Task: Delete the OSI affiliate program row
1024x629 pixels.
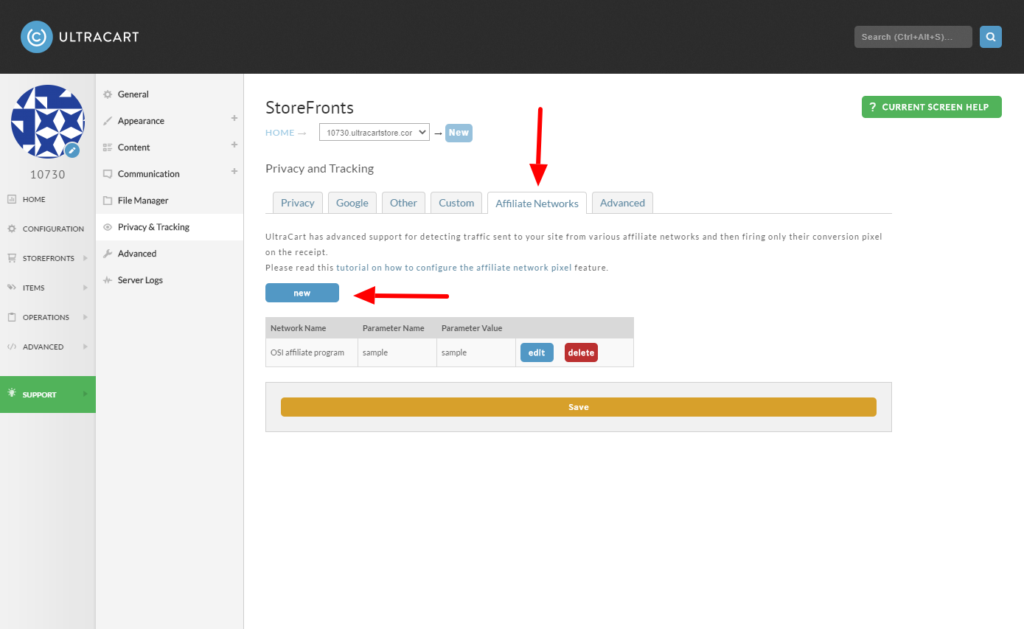Action: pos(581,352)
